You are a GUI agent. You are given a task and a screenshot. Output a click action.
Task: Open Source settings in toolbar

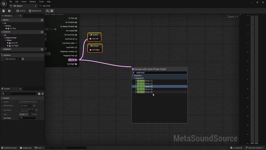coord(21,11)
